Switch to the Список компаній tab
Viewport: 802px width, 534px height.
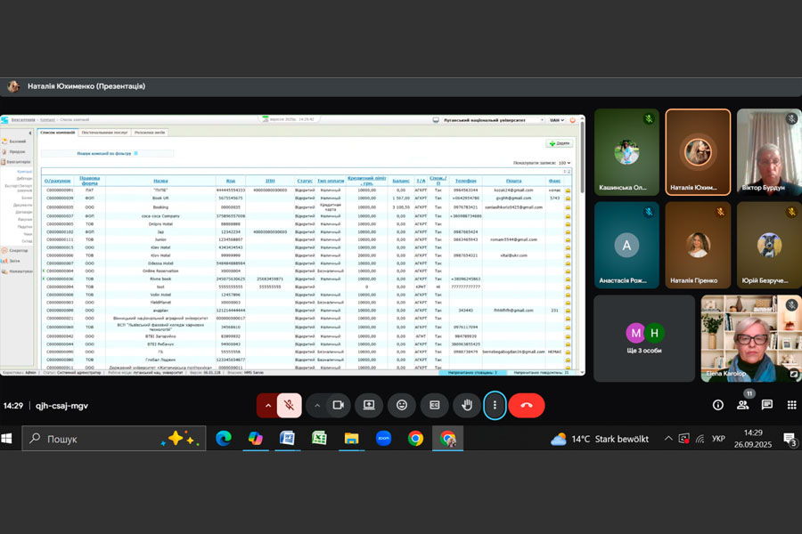[x=57, y=132]
